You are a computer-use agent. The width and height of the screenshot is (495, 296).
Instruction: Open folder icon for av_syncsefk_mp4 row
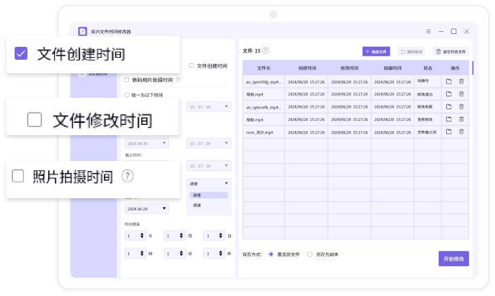pos(448,107)
